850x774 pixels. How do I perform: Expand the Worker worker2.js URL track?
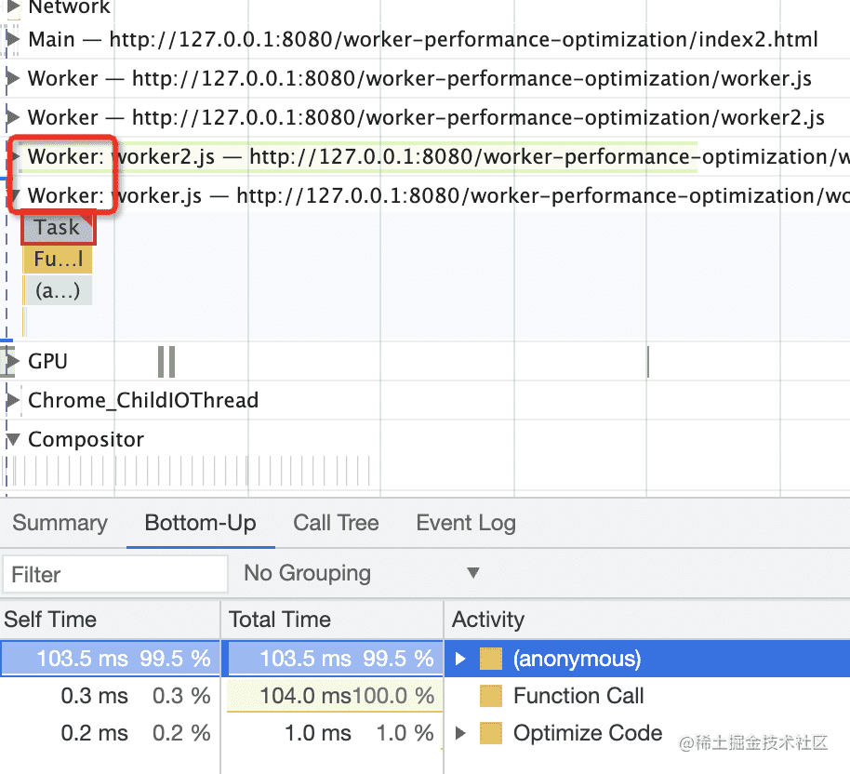click(x=12, y=118)
